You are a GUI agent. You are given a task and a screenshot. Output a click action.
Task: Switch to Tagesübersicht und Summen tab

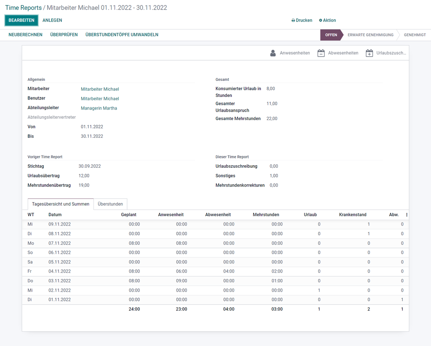pyautogui.click(x=61, y=204)
